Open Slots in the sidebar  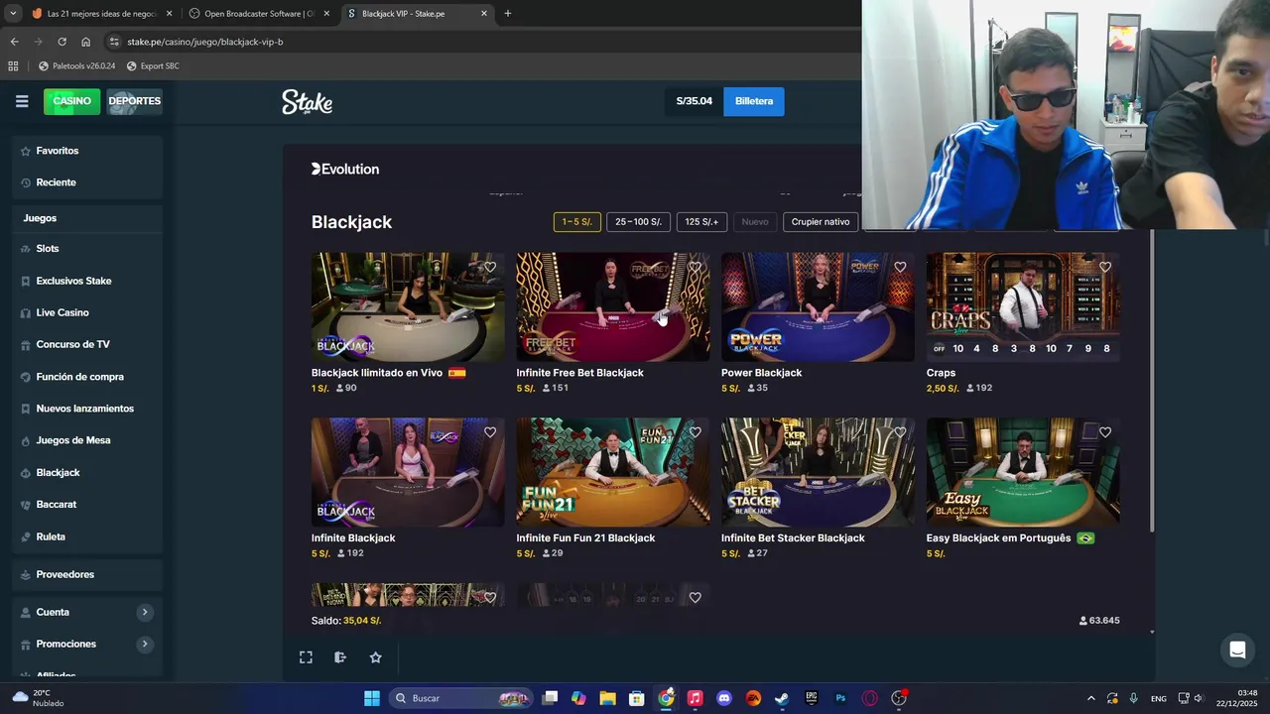87,249
